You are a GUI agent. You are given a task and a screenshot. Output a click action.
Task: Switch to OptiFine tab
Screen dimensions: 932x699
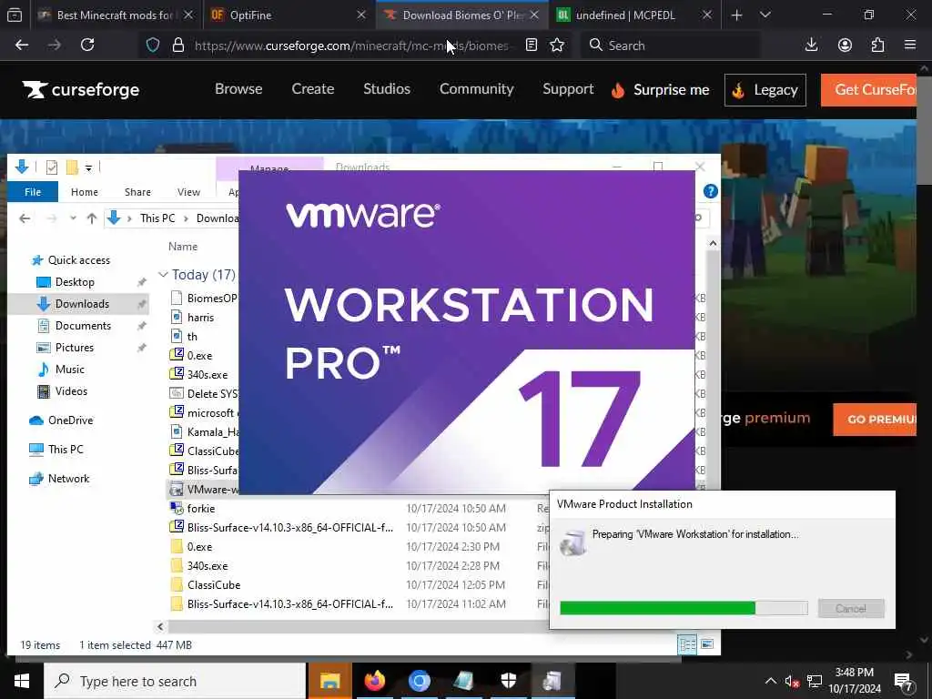pos(288,15)
